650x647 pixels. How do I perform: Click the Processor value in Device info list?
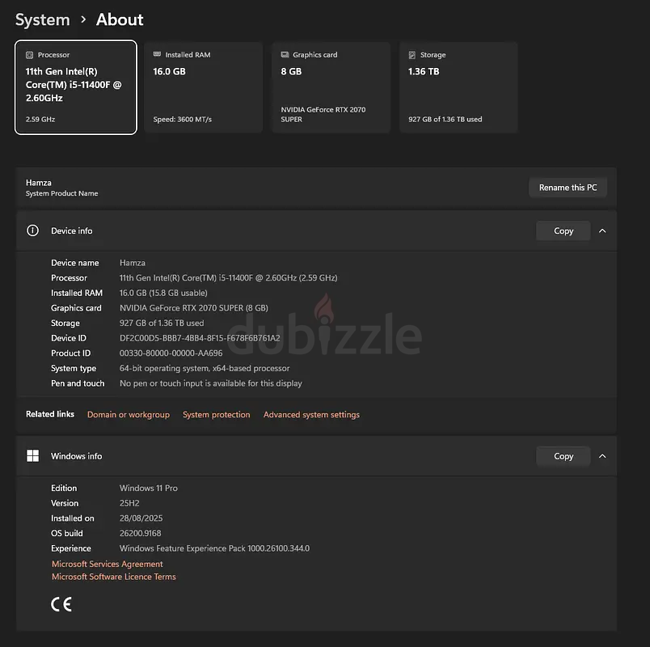229,277
